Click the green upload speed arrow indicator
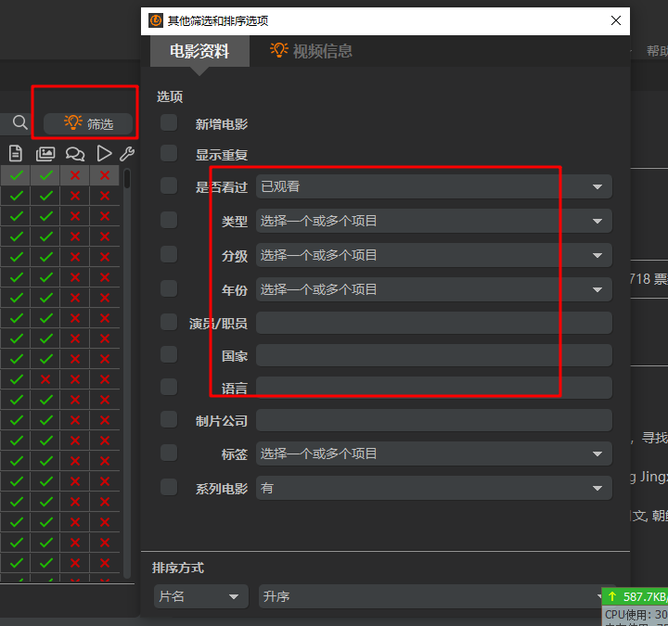Image resolution: width=668 pixels, height=626 pixels. pos(612,596)
